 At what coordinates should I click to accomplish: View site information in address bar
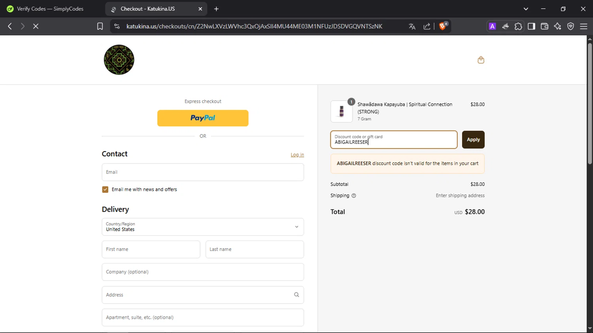click(x=117, y=26)
